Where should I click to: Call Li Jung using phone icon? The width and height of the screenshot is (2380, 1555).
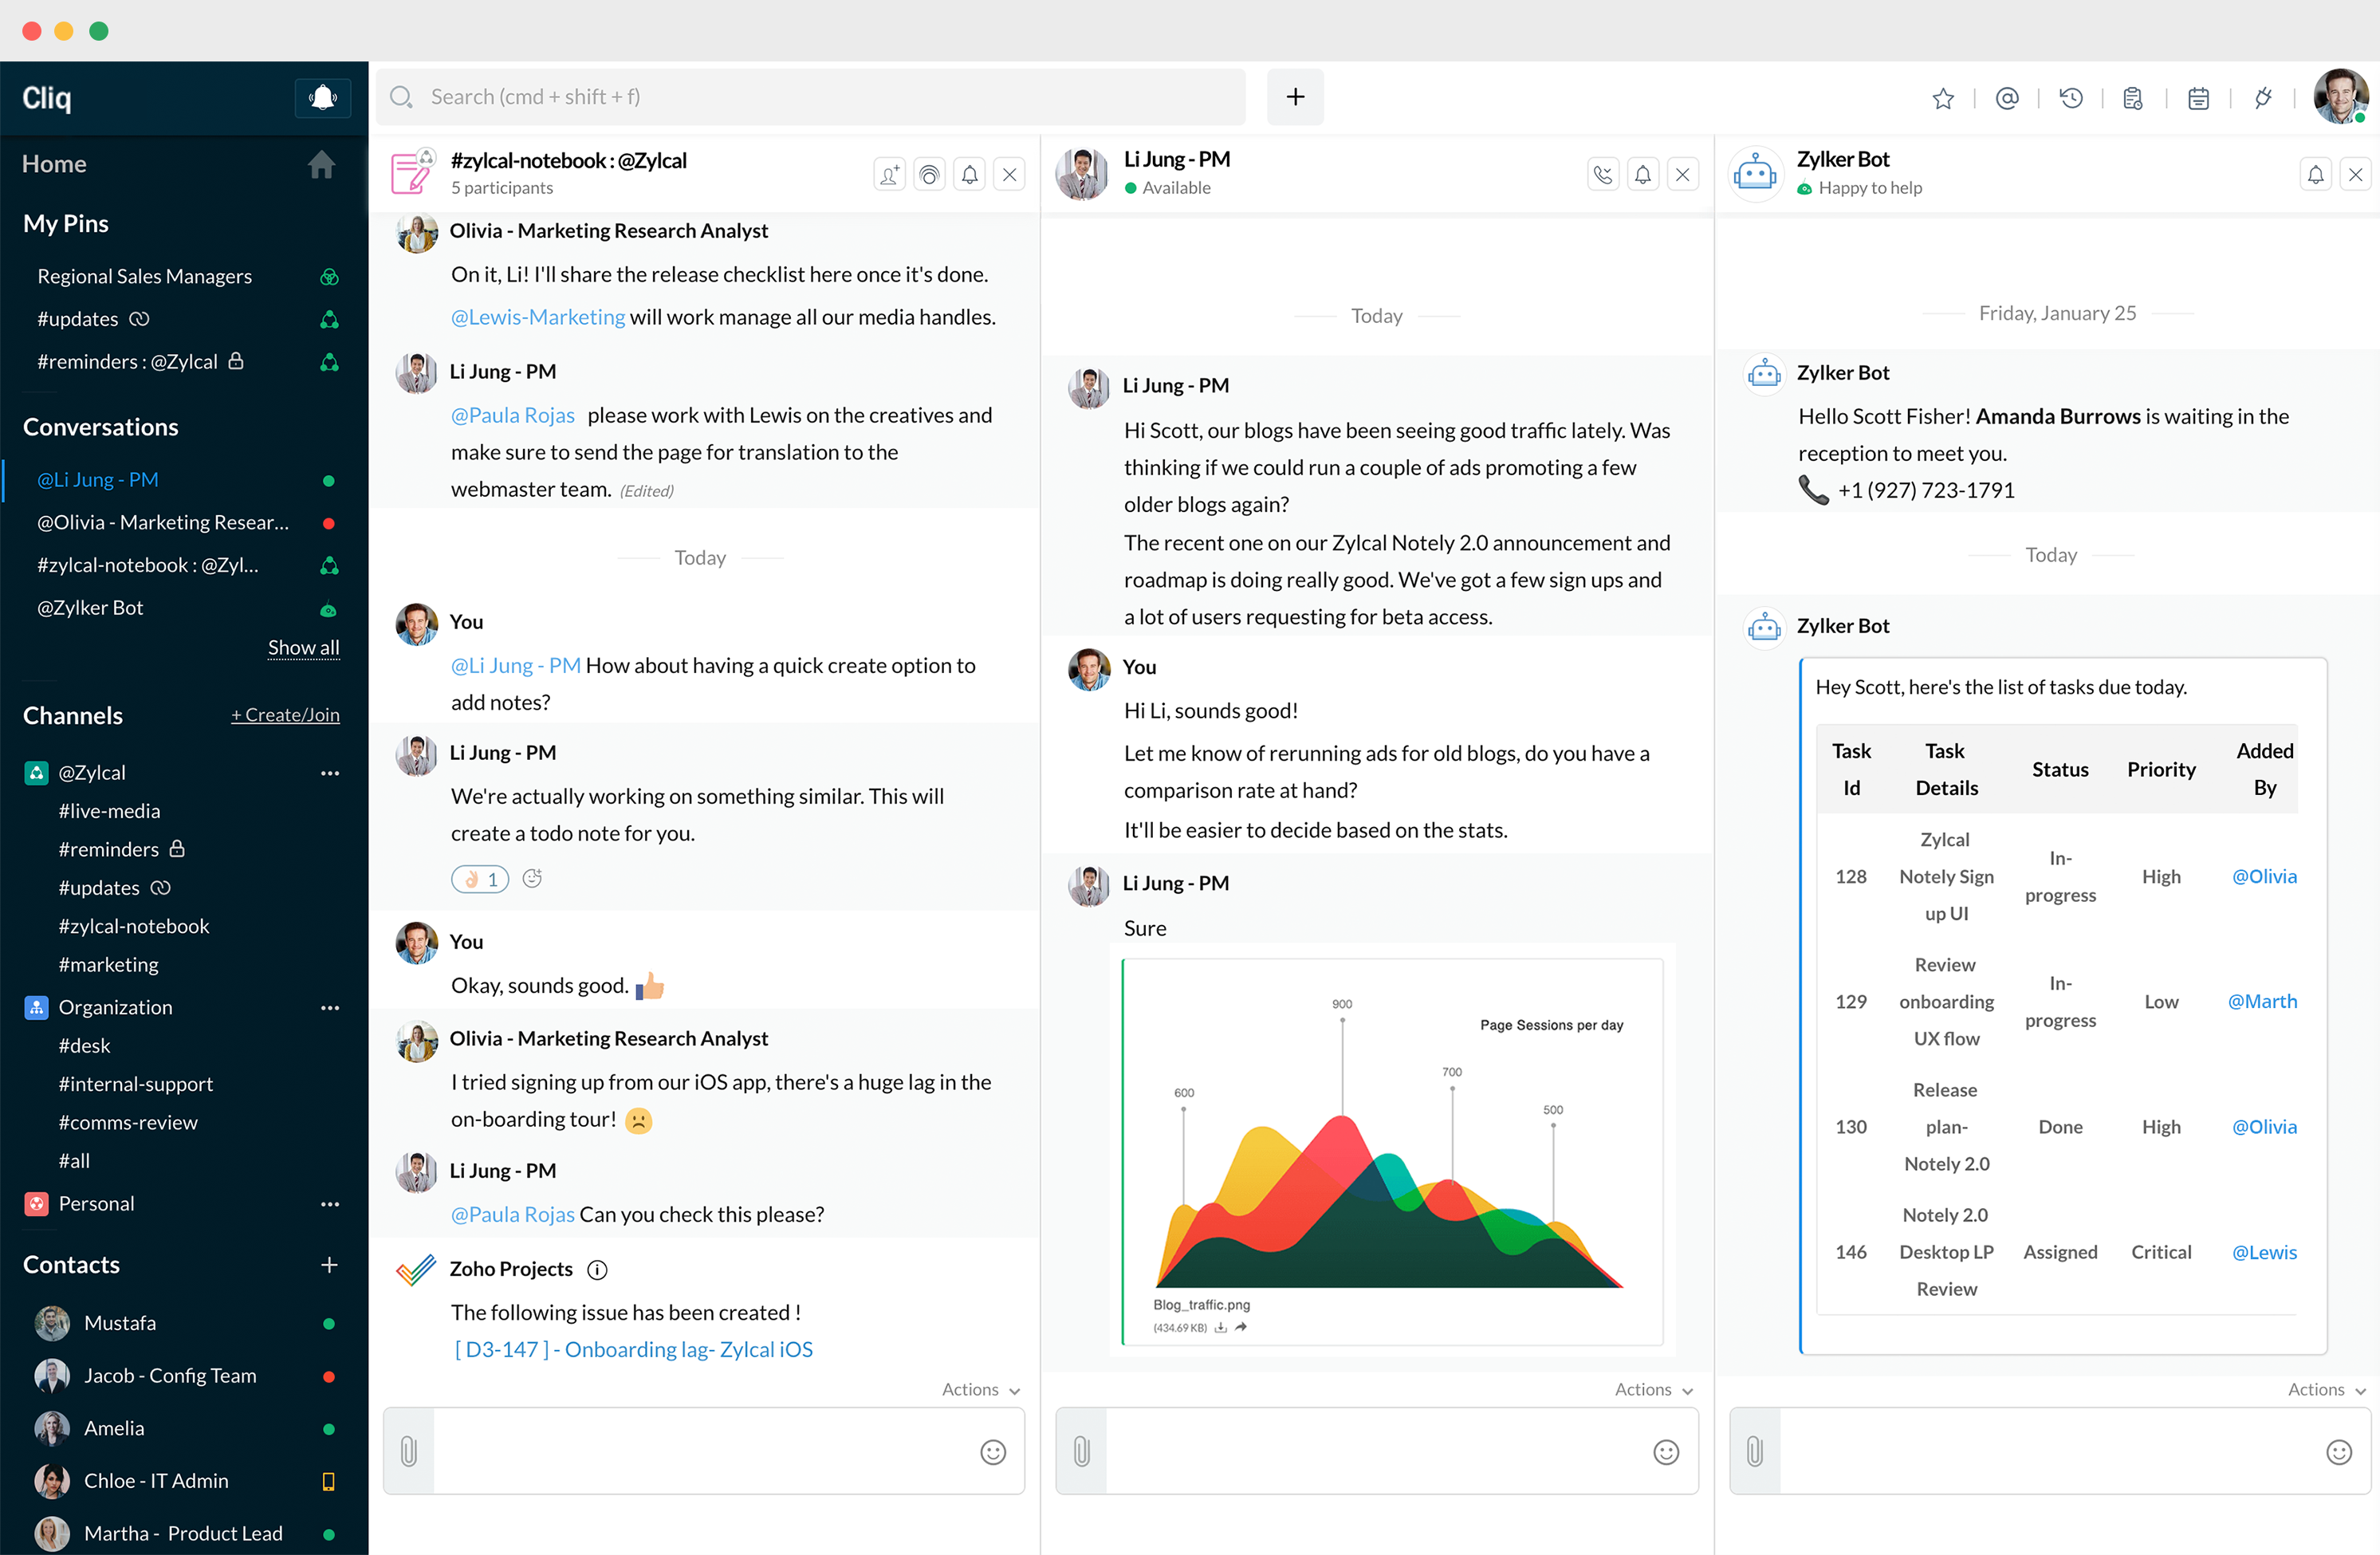(x=1603, y=175)
